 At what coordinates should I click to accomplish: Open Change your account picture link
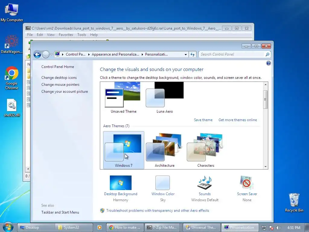[x=65, y=92]
